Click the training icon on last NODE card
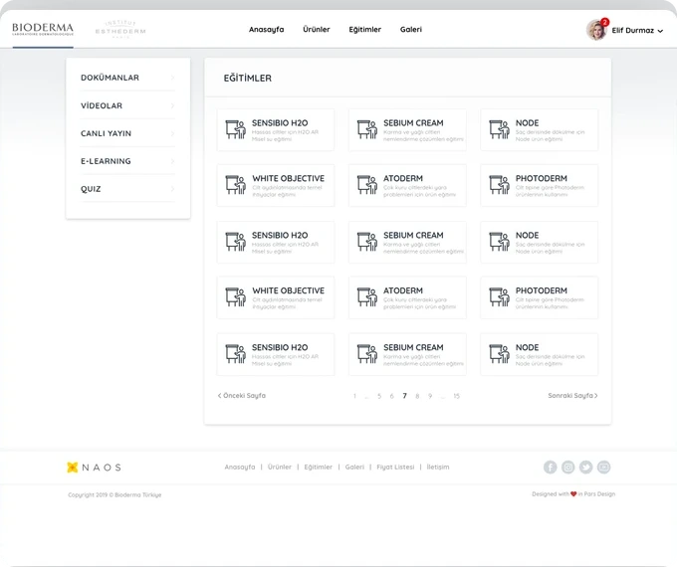 tap(499, 354)
